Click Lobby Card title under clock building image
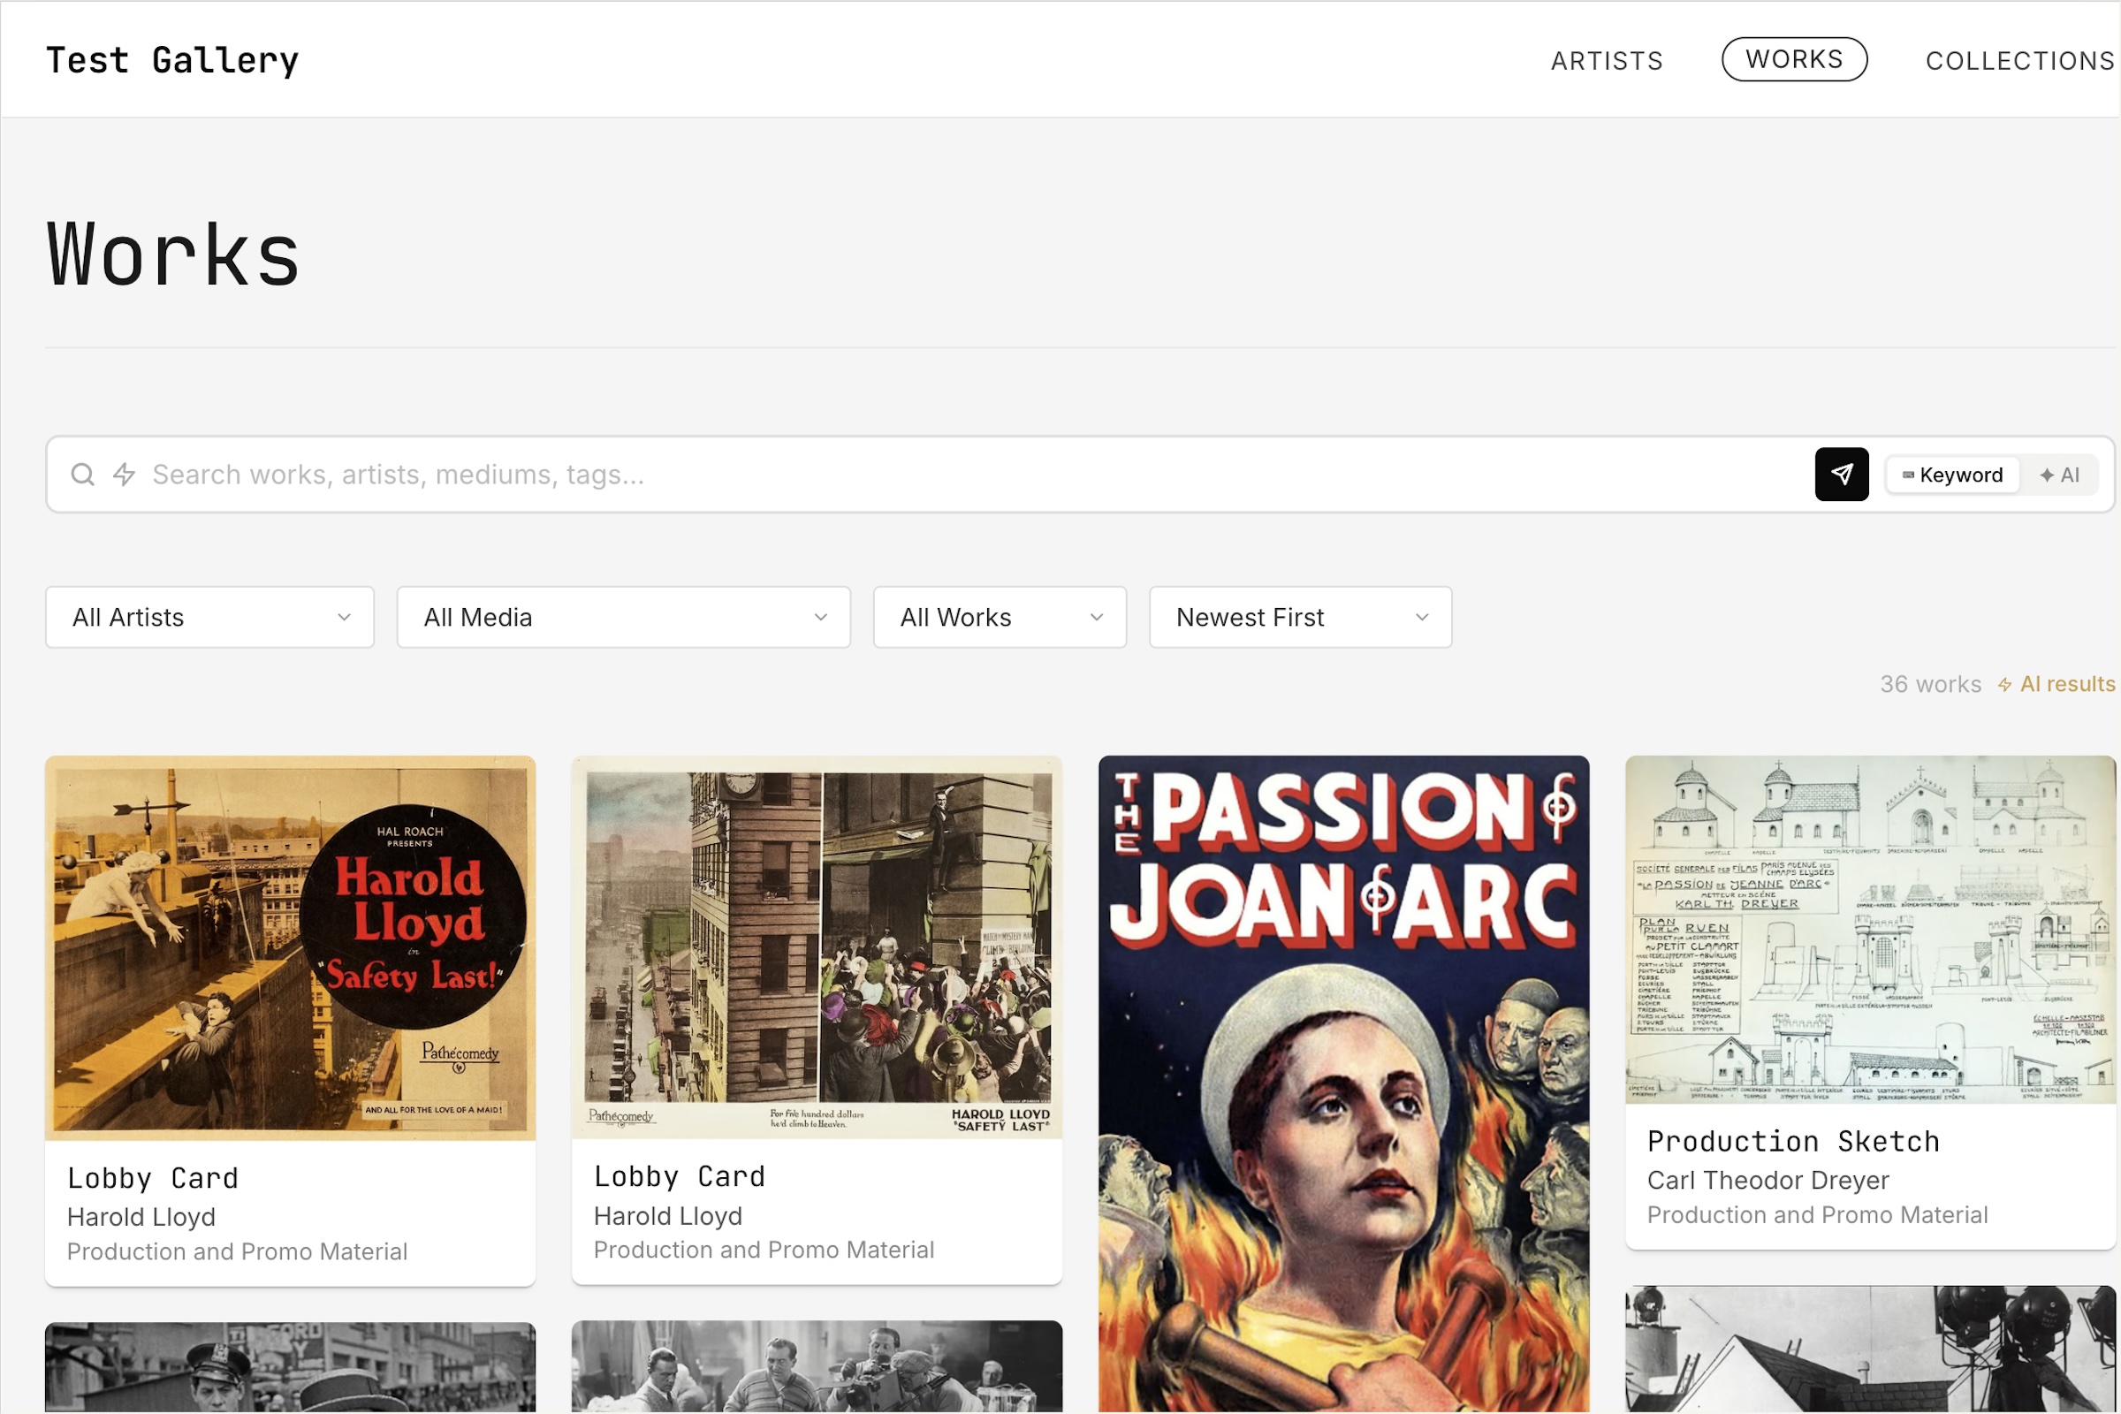Screen dimensions: 2121x1414 [x=679, y=1176]
